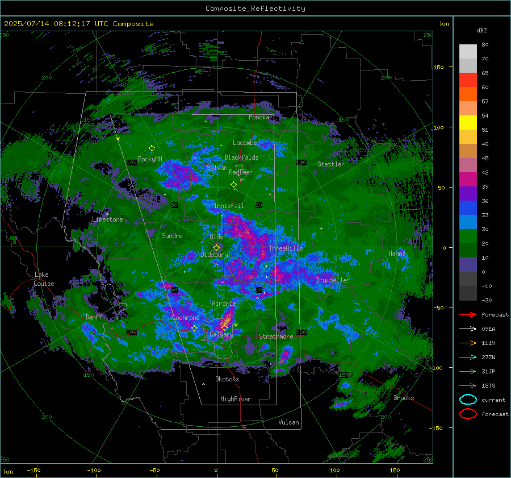
Task: Click the Blackfalds label
Action: point(241,157)
